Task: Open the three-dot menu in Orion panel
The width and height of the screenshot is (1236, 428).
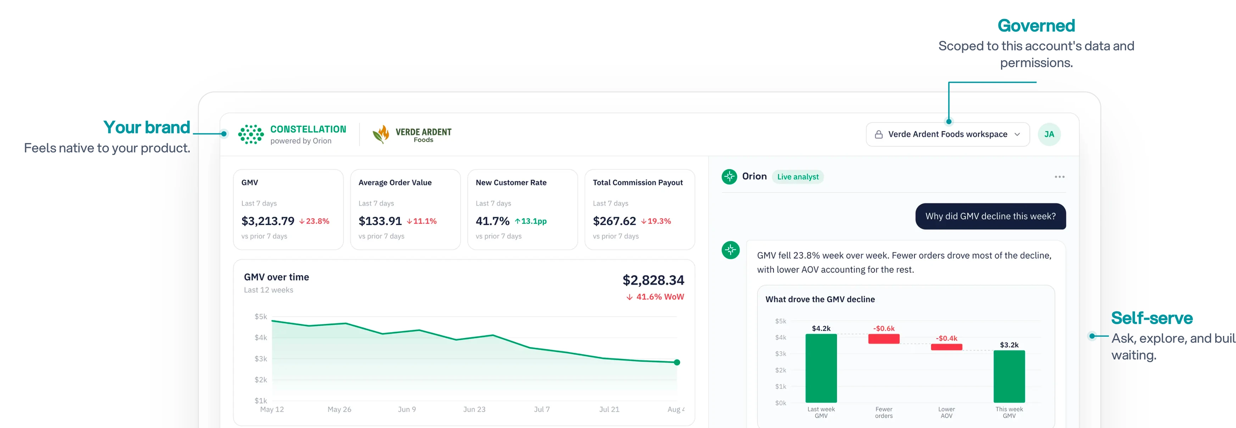Action: tap(1059, 177)
